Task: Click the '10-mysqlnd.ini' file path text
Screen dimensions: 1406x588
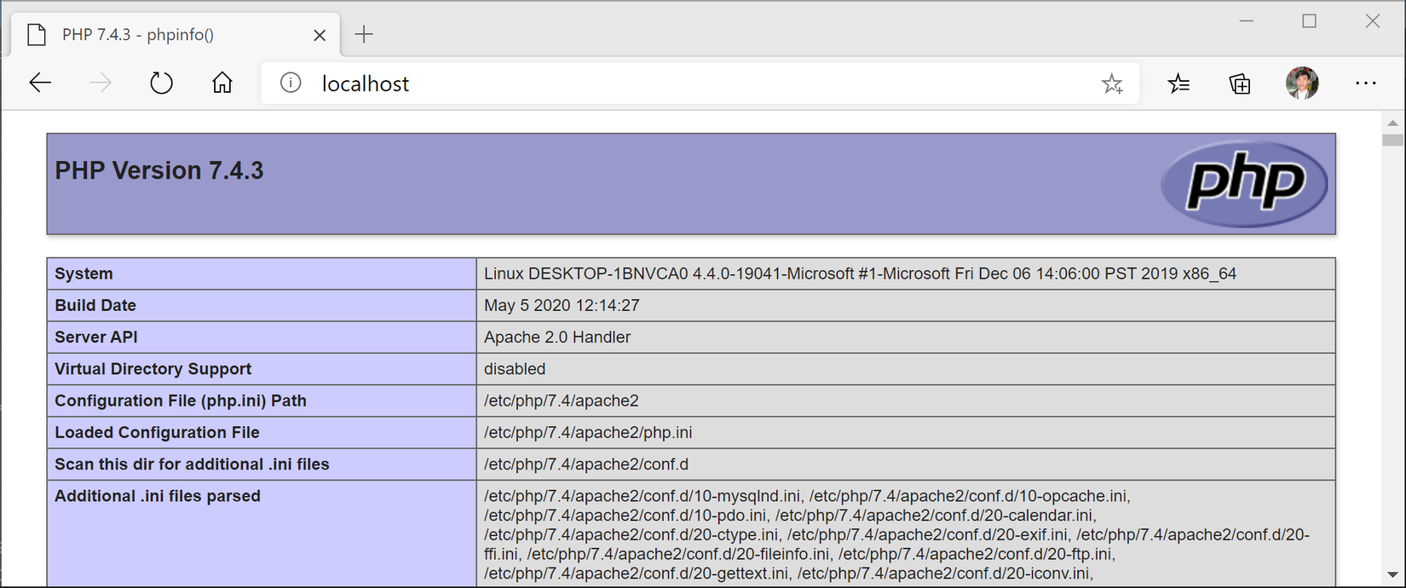Action: click(x=642, y=496)
